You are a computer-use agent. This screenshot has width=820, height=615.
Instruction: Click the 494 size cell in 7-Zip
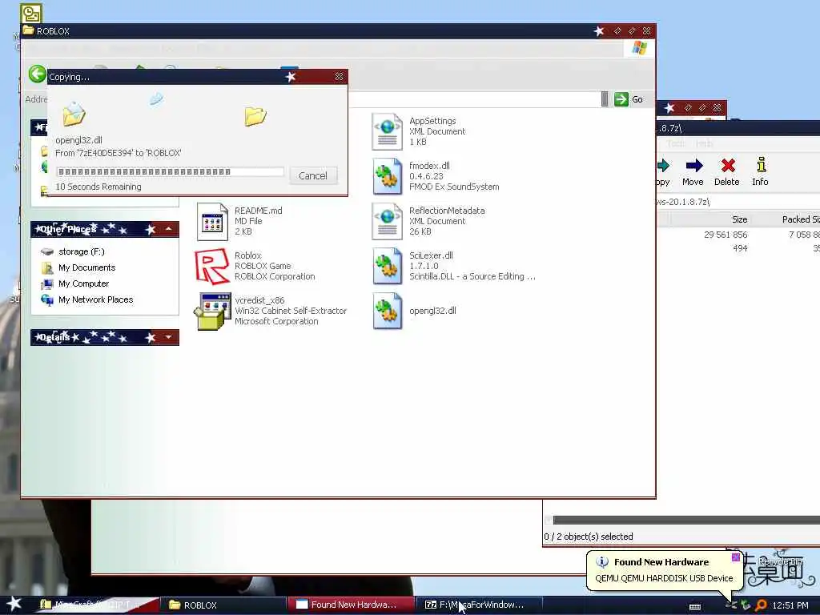[x=740, y=248]
